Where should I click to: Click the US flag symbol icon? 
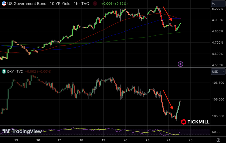pyautogui.click(x=4, y=3)
